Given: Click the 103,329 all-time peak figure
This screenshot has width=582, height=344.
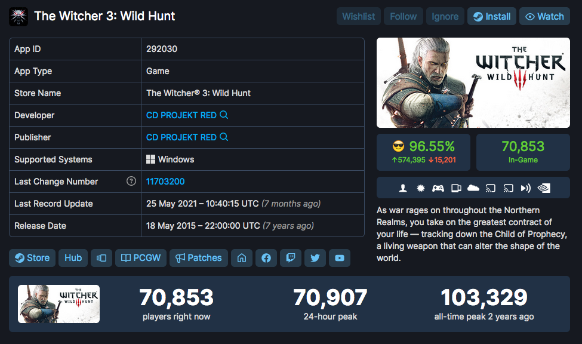Looking at the screenshot, I should point(484,297).
